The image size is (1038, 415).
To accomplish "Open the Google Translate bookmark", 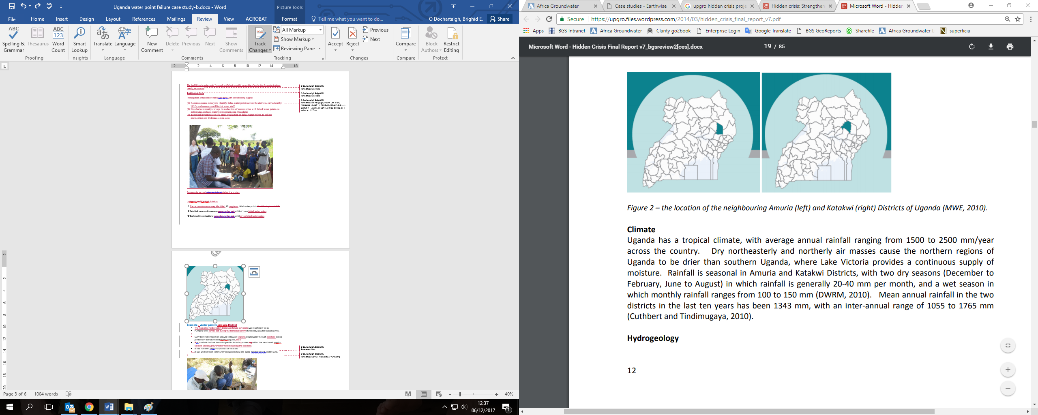I will point(772,31).
